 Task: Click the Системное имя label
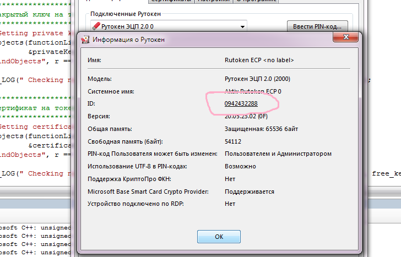click(x=111, y=91)
